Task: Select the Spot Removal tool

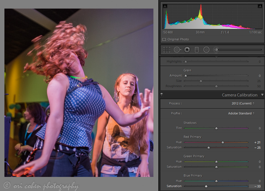Action: (177, 49)
